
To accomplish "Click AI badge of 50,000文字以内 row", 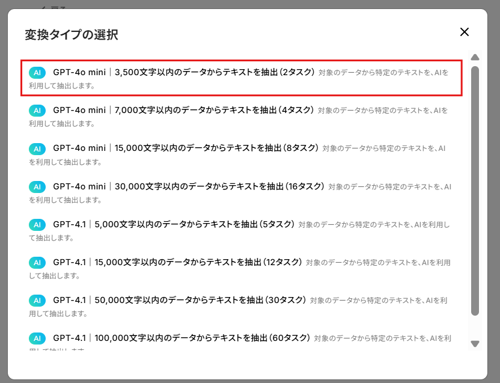I will click(x=37, y=301).
